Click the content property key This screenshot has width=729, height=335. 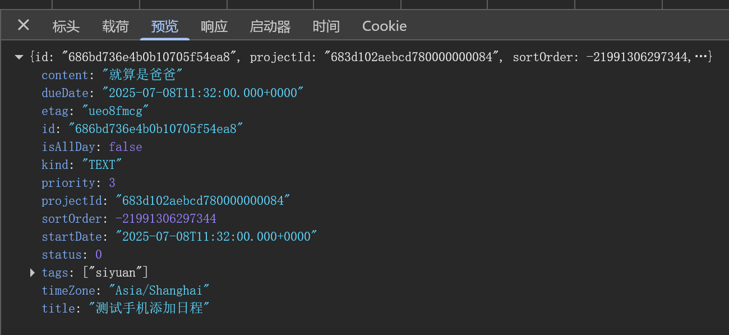(x=65, y=75)
